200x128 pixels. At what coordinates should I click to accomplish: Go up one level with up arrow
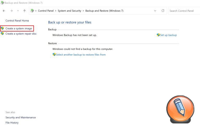click(24, 11)
